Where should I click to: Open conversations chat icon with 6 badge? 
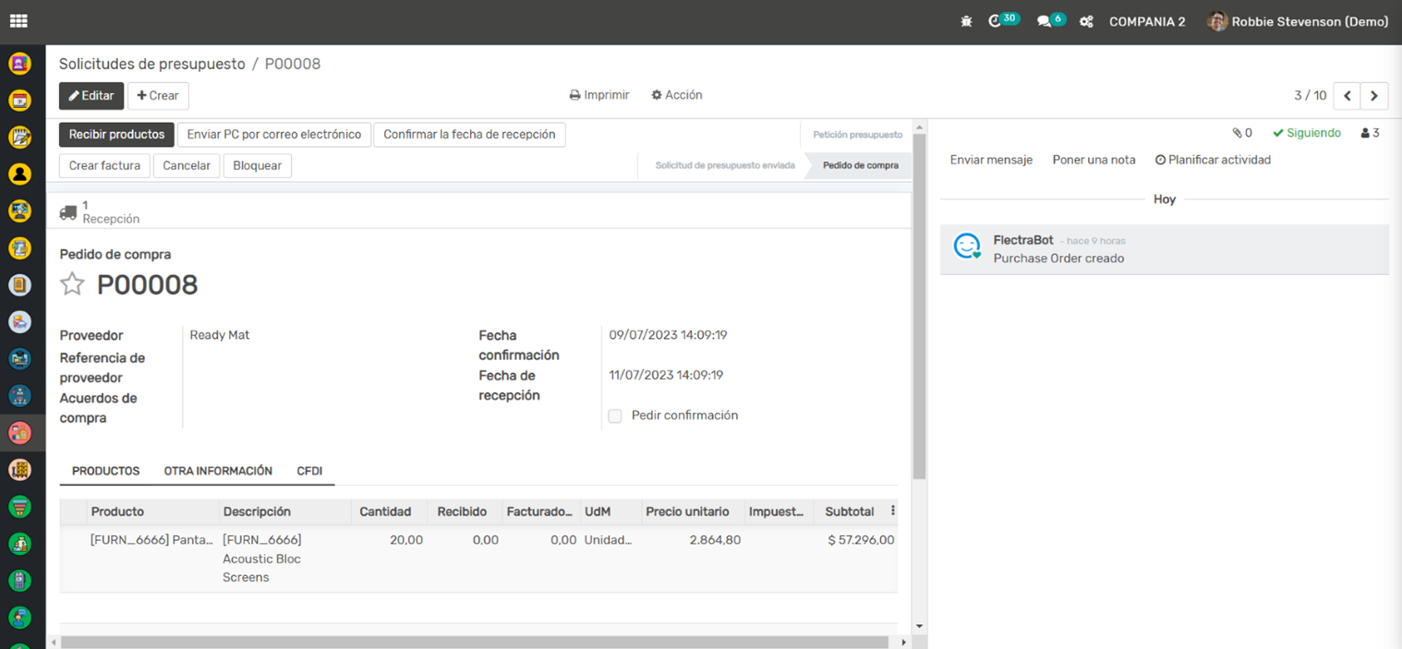pyautogui.click(x=1045, y=21)
